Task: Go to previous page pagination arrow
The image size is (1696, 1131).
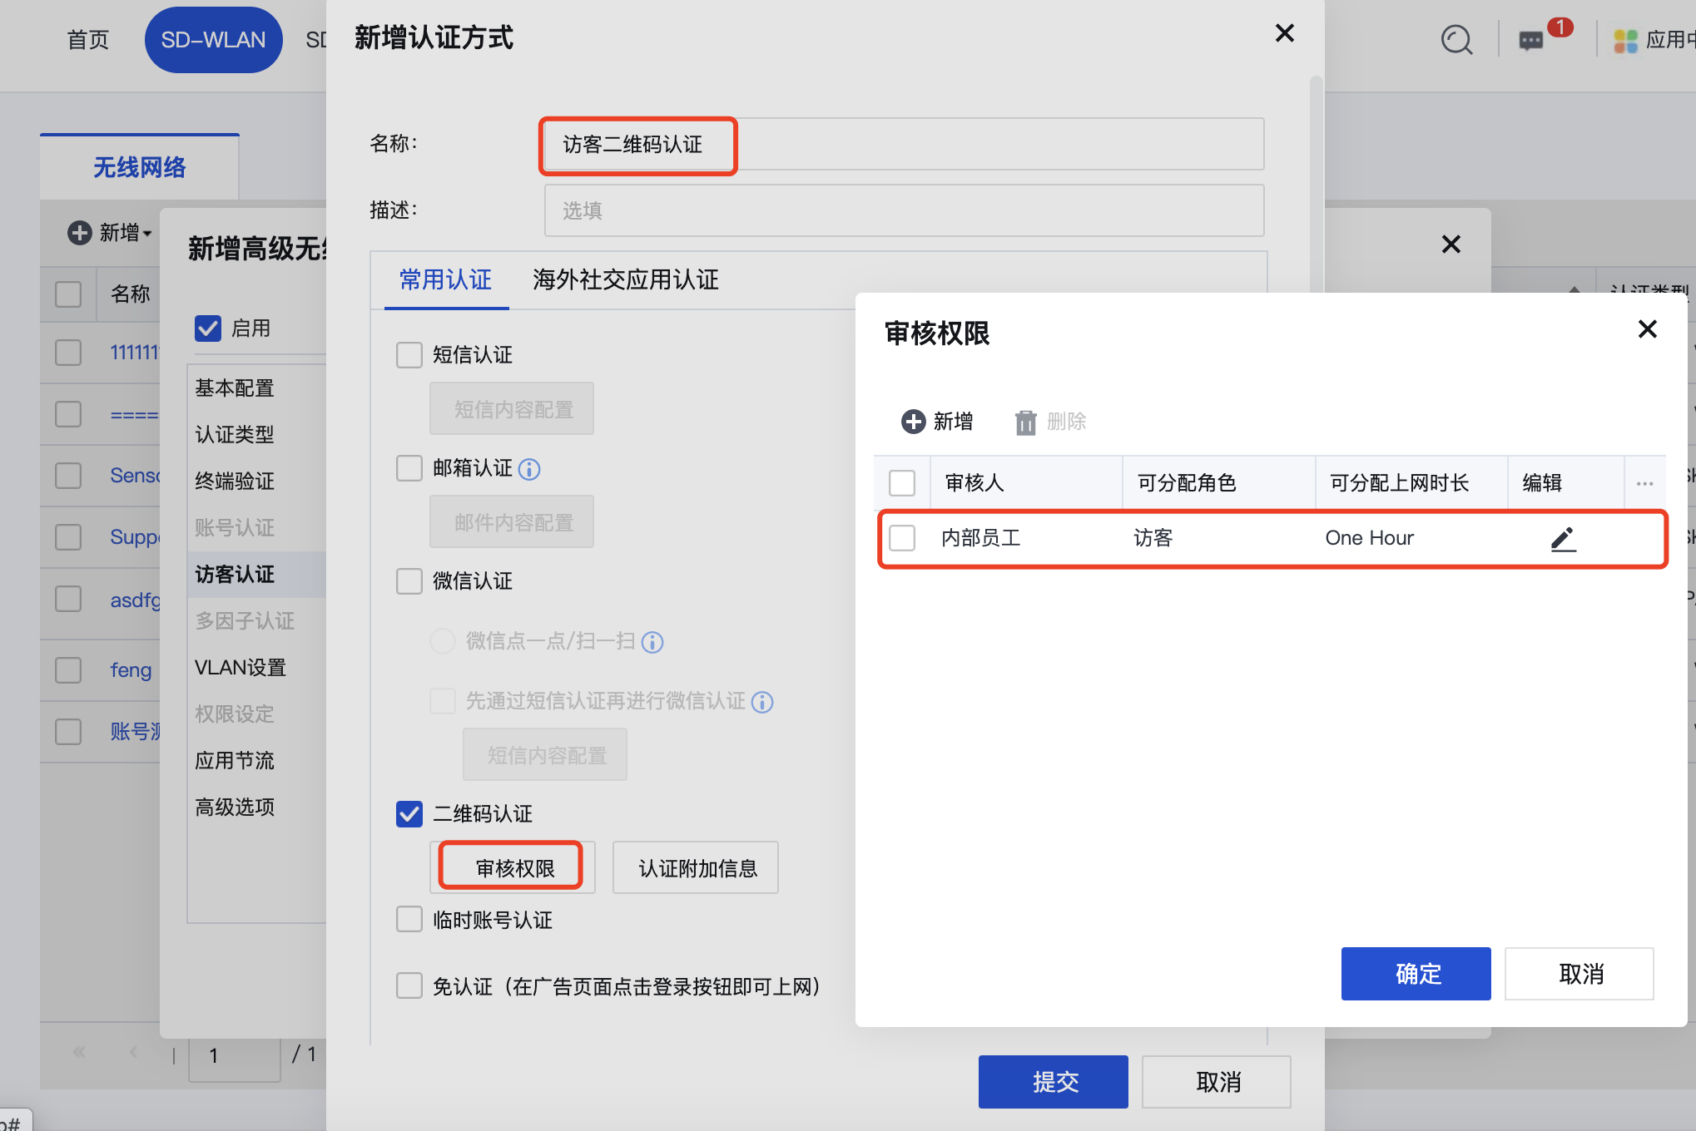Action: (x=133, y=1052)
